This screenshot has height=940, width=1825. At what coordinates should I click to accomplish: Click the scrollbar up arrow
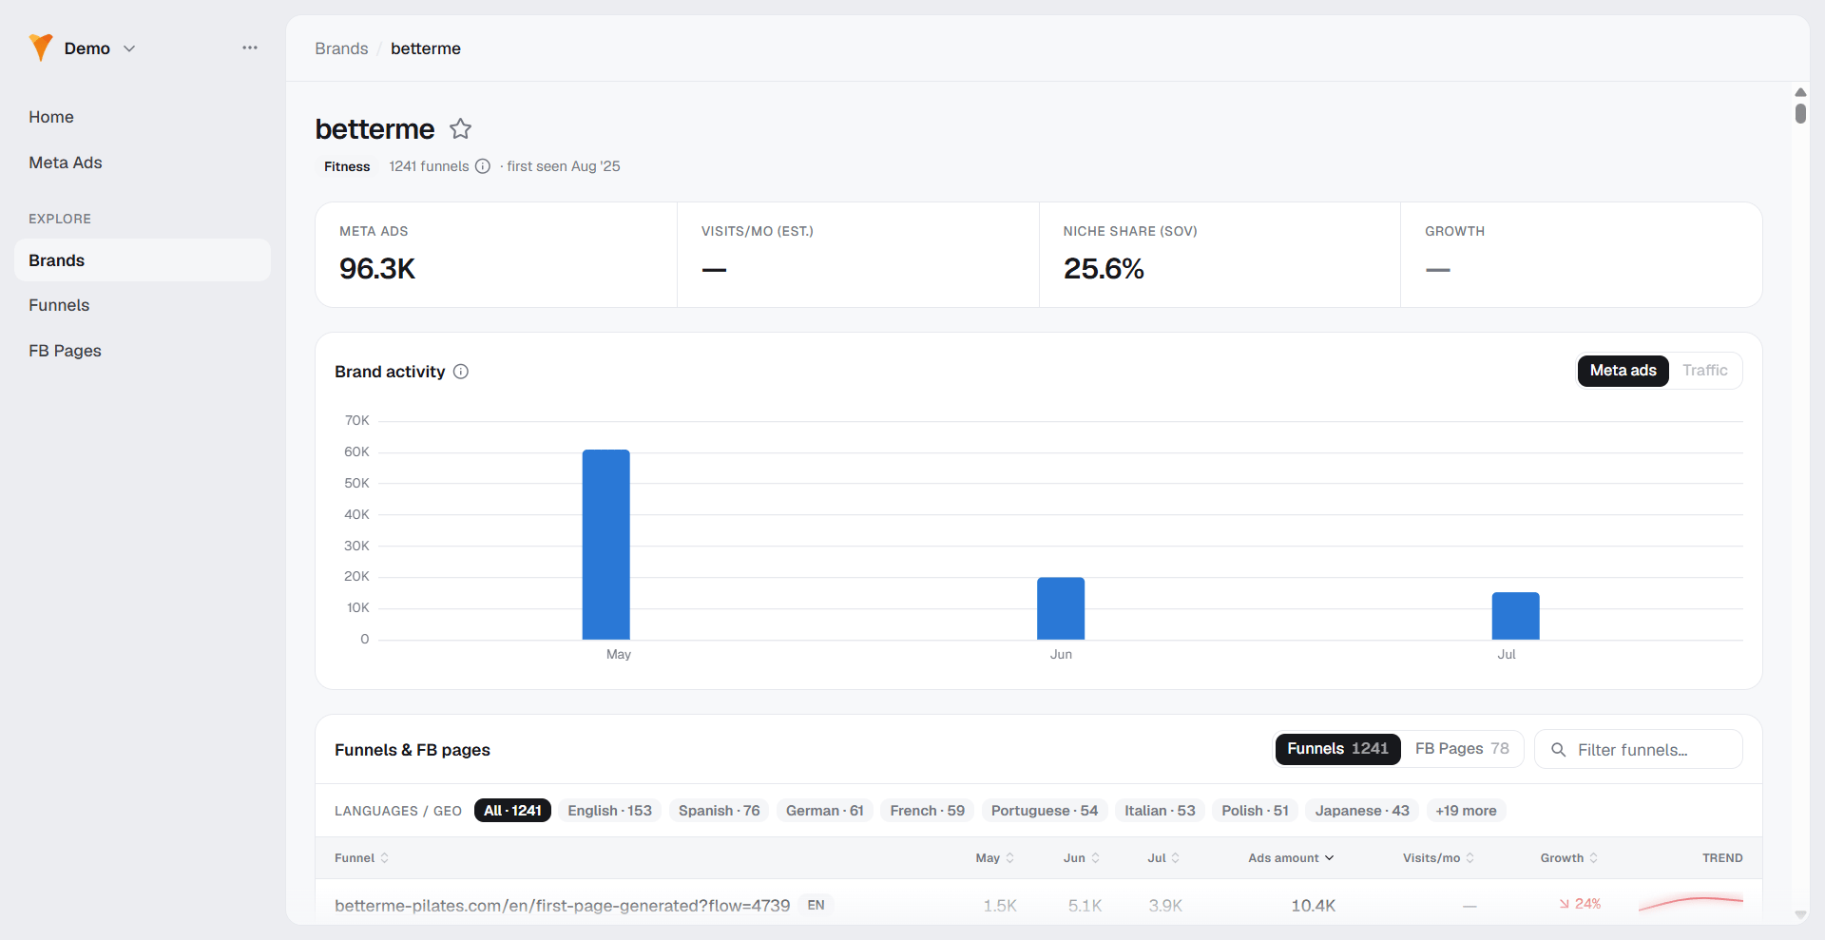tap(1800, 92)
